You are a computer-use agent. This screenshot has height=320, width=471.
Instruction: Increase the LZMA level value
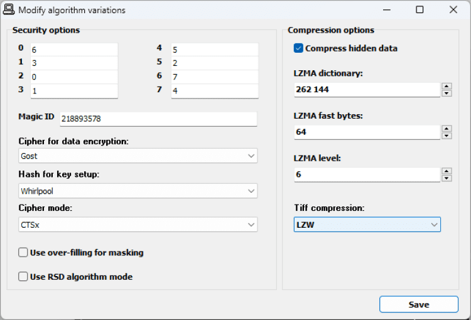pos(447,171)
